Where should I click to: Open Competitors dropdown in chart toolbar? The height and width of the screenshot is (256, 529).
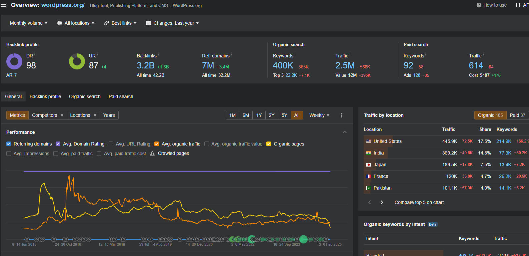point(48,115)
